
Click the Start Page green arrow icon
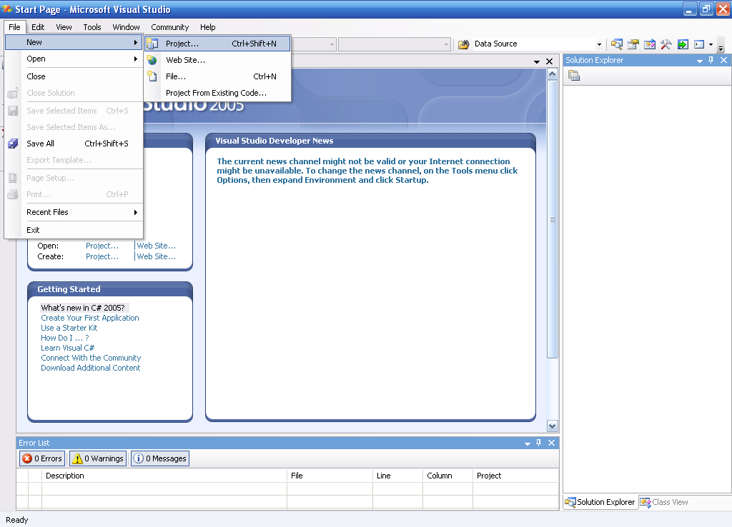(683, 44)
